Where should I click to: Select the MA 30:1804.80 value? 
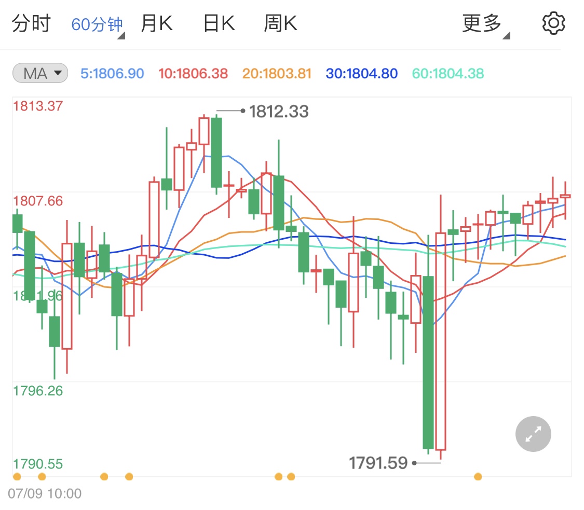tap(362, 73)
